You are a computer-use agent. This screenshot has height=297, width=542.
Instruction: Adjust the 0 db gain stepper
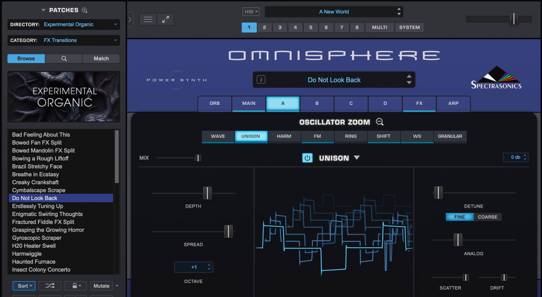[525, 157]
